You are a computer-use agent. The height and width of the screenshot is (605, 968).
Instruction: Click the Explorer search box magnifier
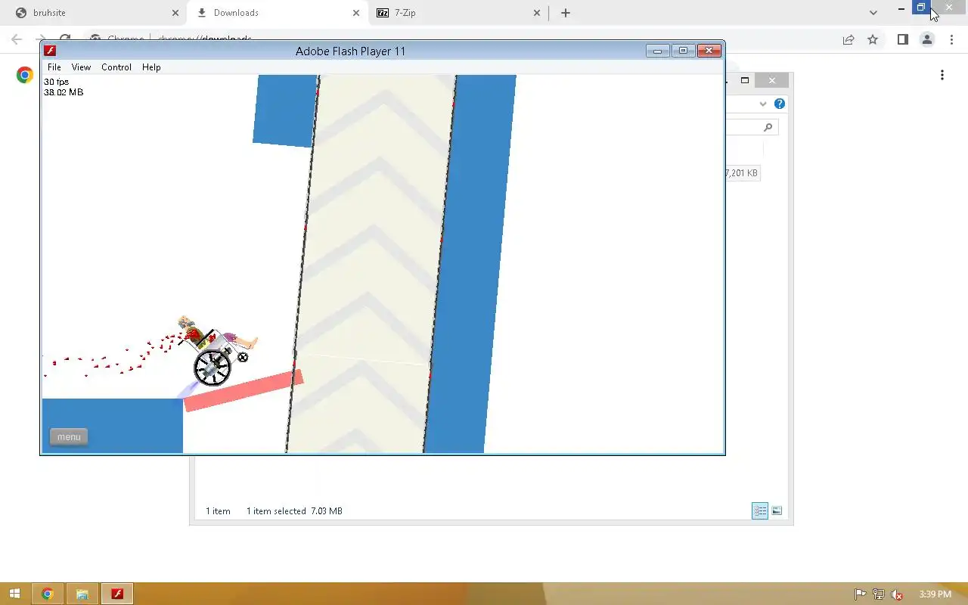[x=768, y=128]
